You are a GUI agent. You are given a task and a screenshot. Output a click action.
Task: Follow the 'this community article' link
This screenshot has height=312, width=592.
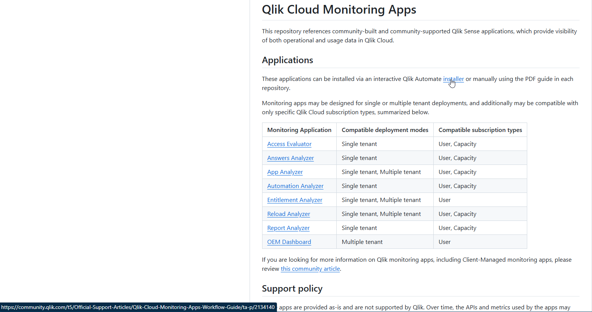click(x=310, y=269)
